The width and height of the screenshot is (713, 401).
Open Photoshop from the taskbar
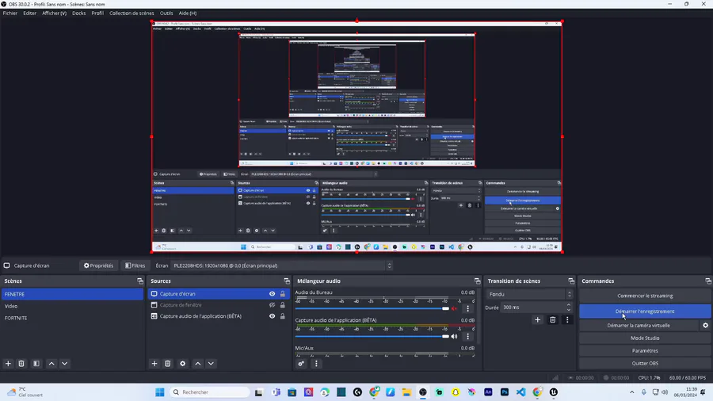point(505,392)
